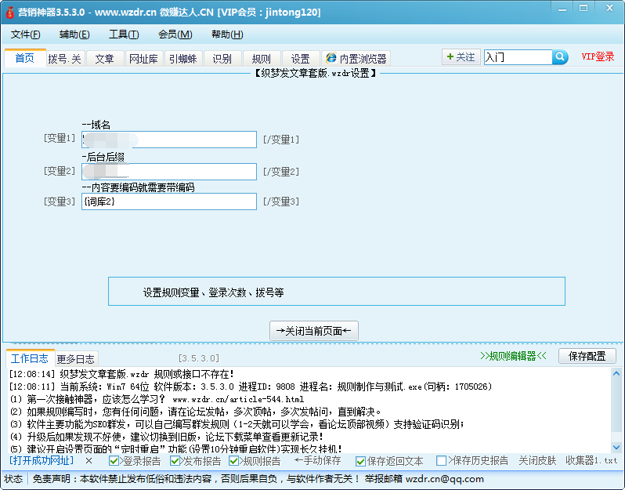Viewport: 625px width, 490px height.
Task: Click the 变量2 后台后缀 input field
Action: [x=169, y=172]
